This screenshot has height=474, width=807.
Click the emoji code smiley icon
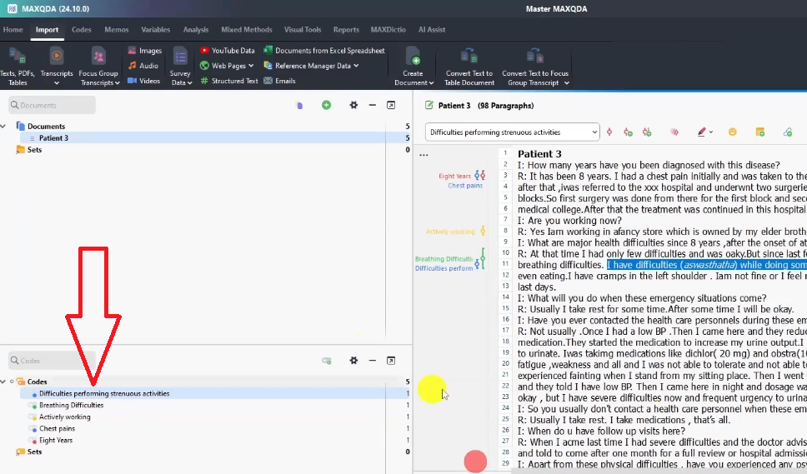733,132
